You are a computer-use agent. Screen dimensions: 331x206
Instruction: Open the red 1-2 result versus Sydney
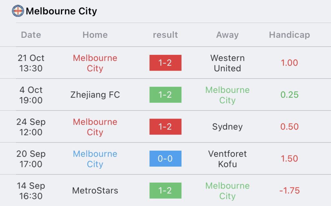(165, 127)
